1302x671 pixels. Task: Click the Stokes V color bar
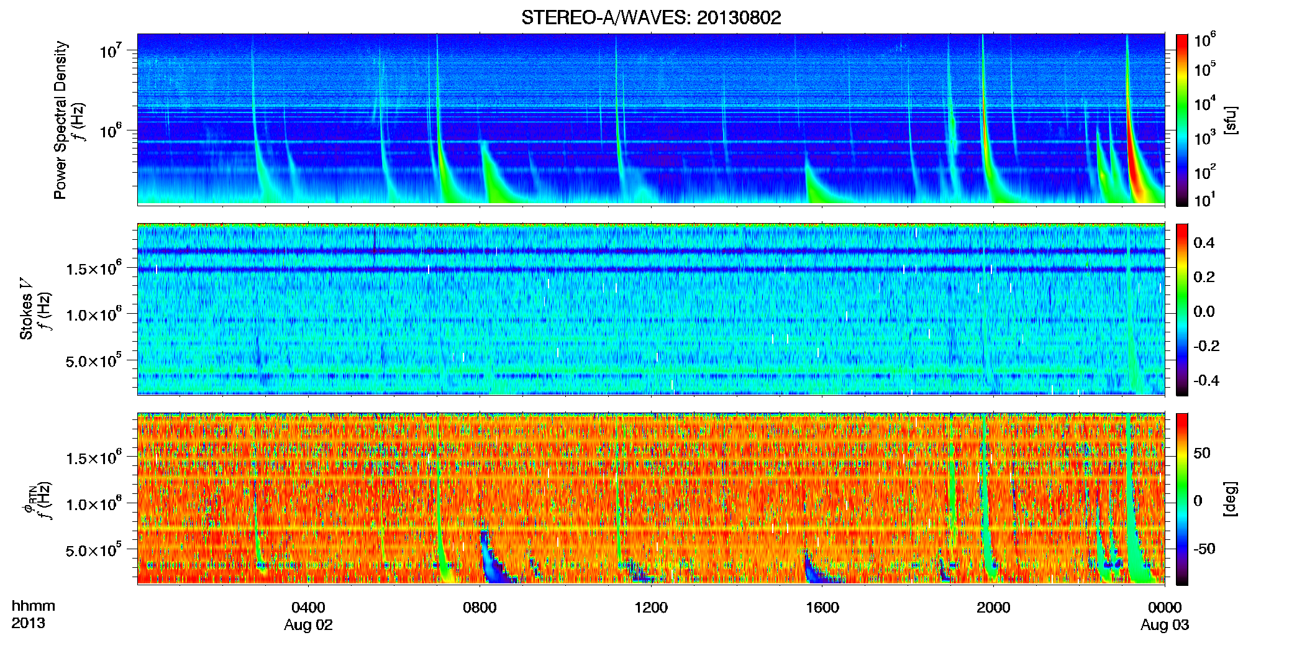tap(1182, 309)
